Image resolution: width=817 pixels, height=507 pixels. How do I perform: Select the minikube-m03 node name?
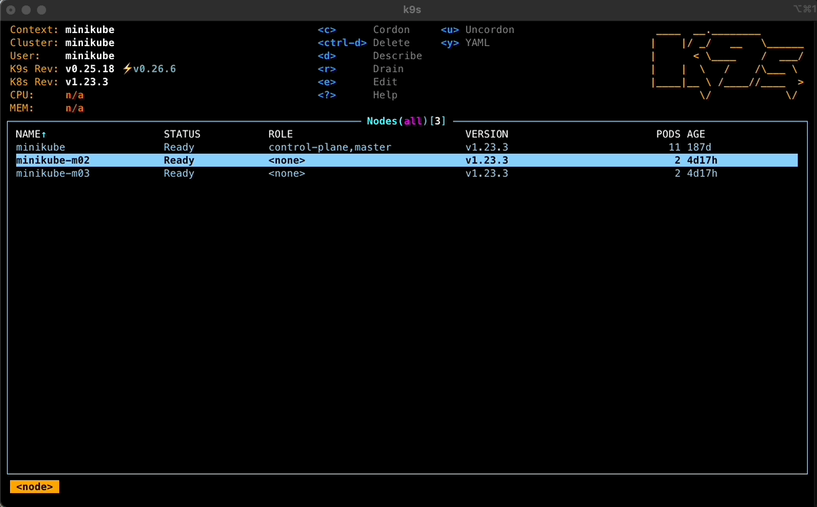[52, 174]
